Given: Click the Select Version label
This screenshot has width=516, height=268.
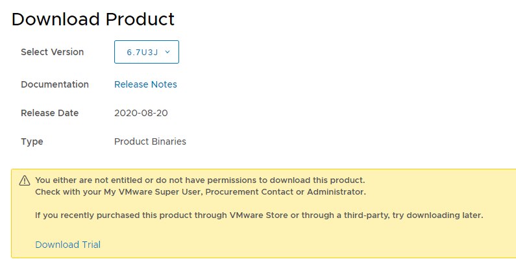Looking at the screenshot, I should point(53,52).
